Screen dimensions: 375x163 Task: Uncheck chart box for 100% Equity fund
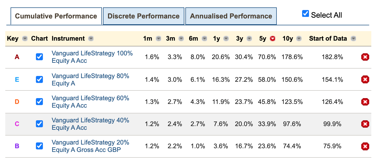tap(39, 57)
